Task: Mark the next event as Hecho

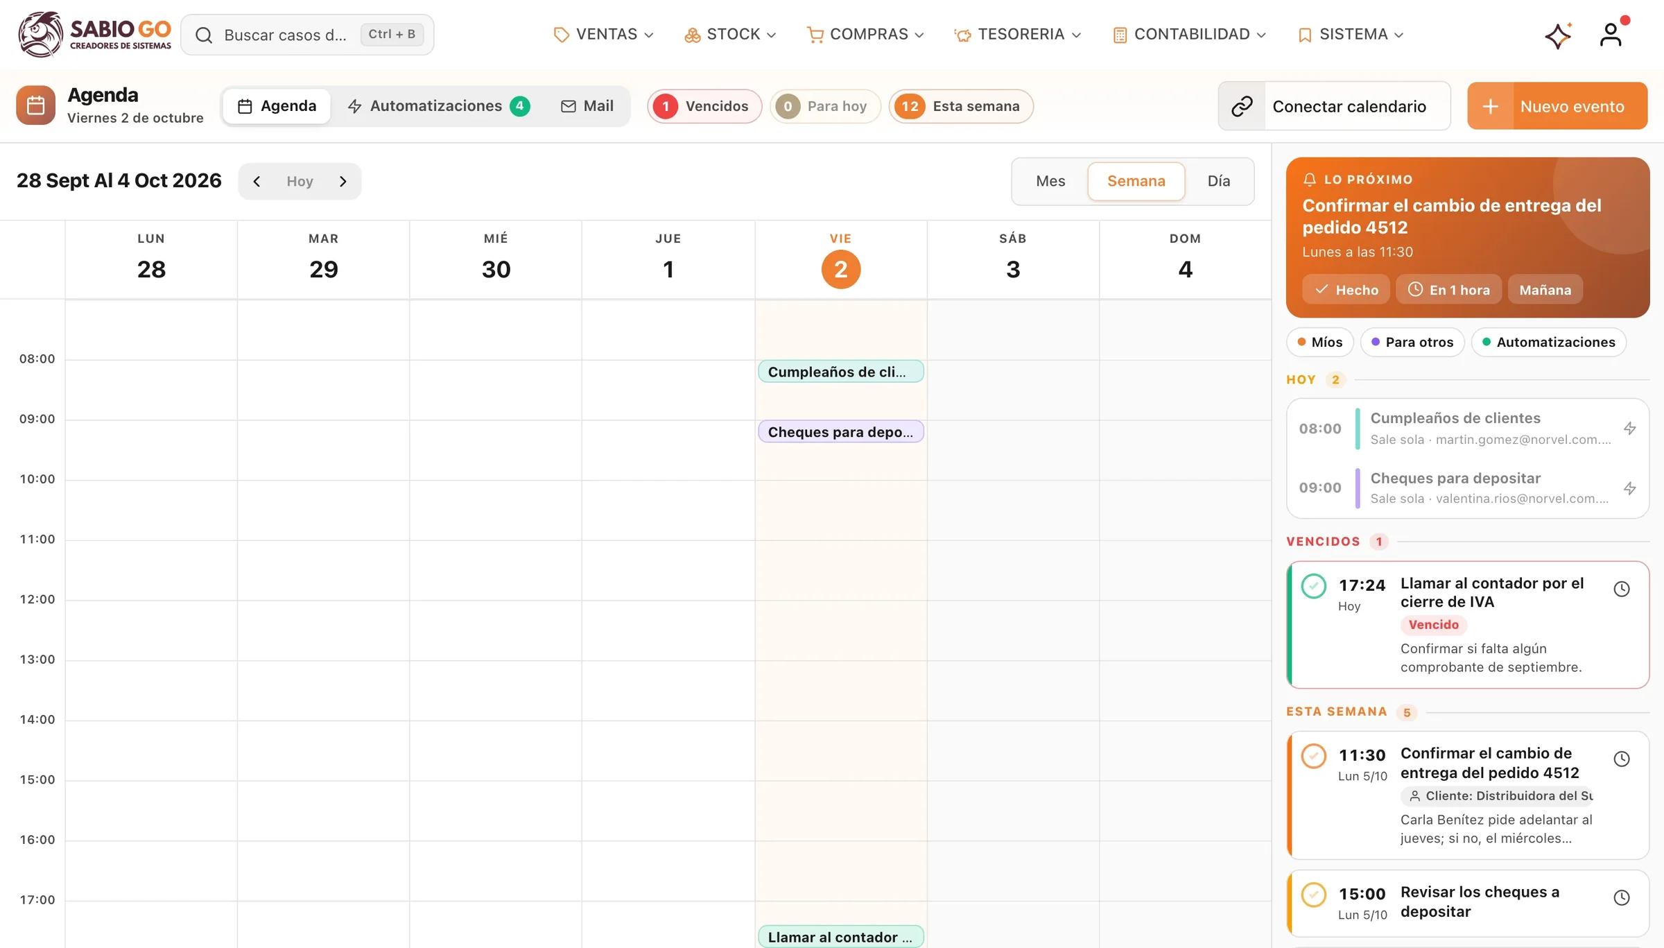Action: (x=1346, y=290)
